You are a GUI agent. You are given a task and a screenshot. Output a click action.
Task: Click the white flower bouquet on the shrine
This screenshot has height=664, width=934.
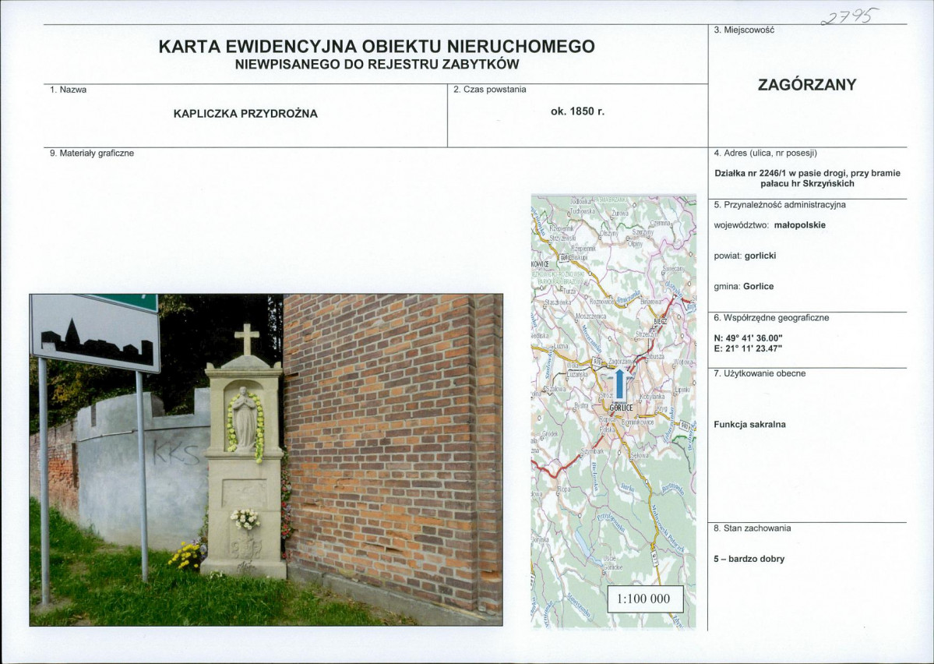245,518
